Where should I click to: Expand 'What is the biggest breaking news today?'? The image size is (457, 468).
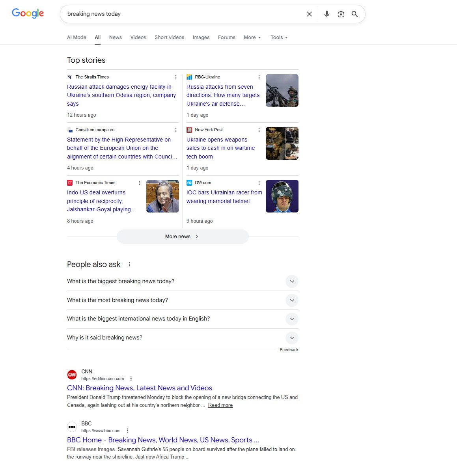292,282
